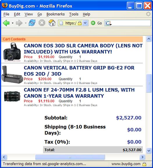
Task: Reload the page with the refresh icon
Action: [x=32, y=23]
